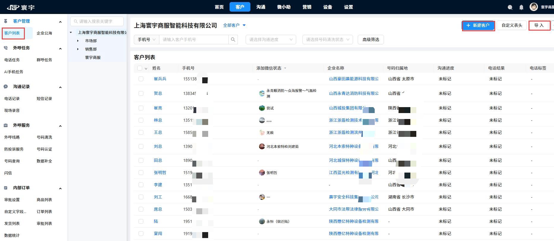Screen dimensions: 554x241
Task: Tick checkbox for 王总 row
Action: [x=141, y=132]
